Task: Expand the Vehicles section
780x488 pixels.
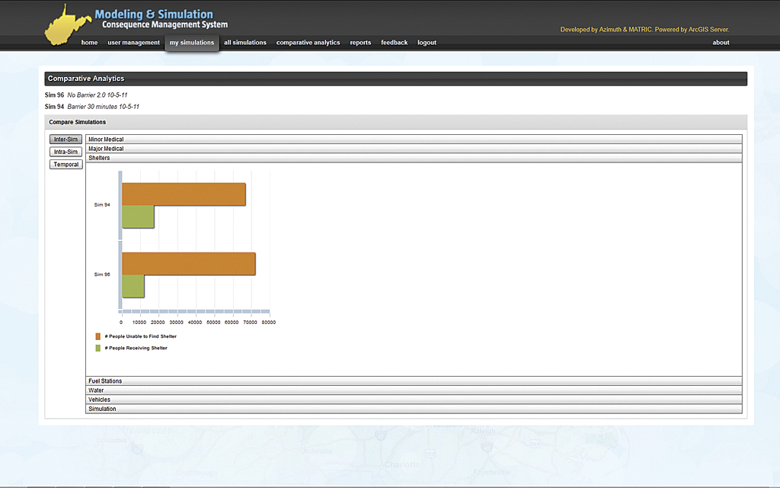Action: (414, 400)
